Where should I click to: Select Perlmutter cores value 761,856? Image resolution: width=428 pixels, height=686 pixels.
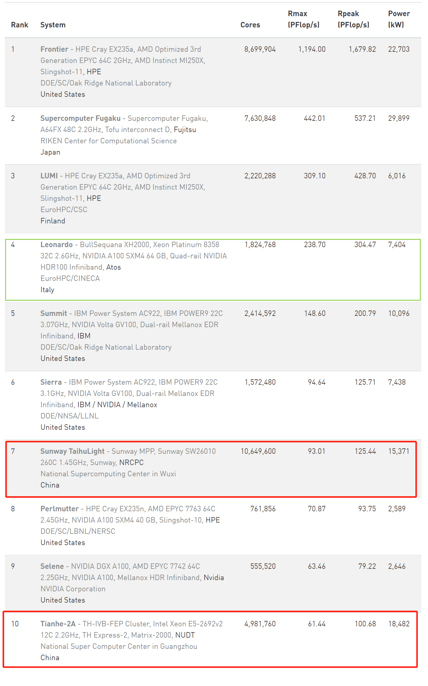263,509
